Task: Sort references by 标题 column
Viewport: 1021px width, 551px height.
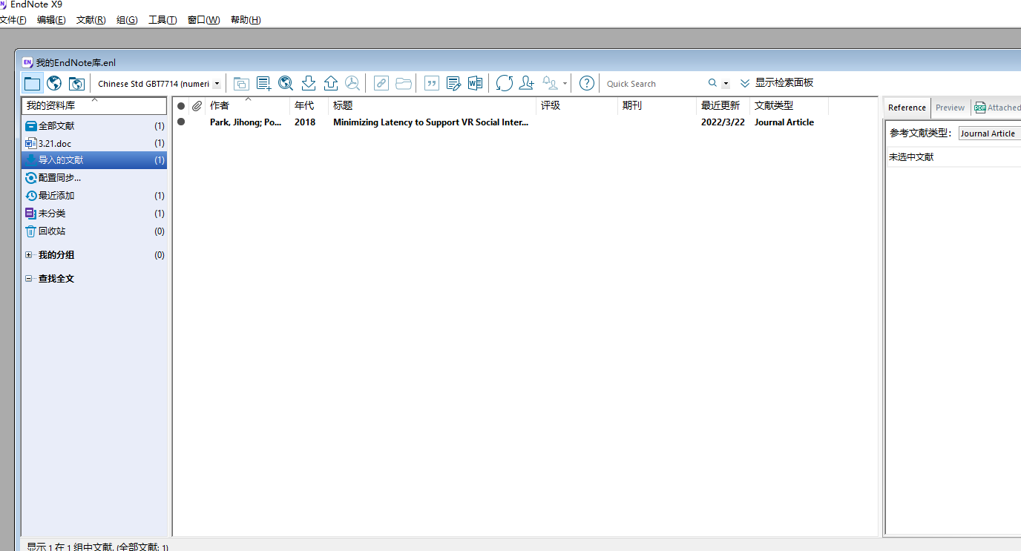Action: click(x=432, y=106)
